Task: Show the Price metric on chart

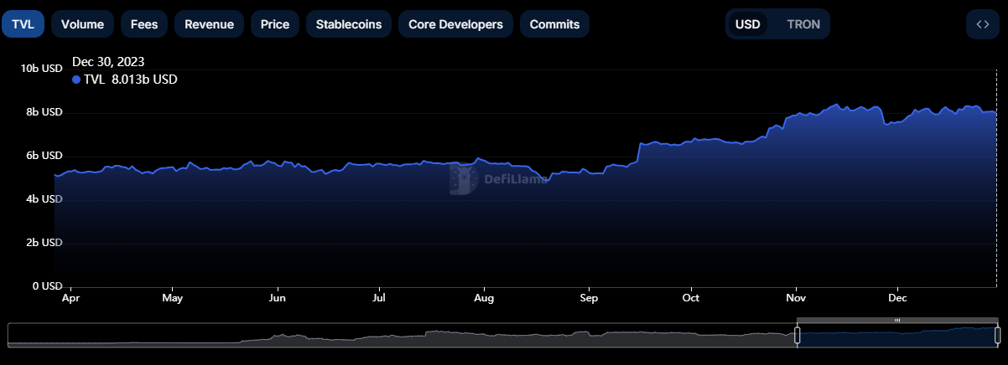Action: tap(275, 24)
